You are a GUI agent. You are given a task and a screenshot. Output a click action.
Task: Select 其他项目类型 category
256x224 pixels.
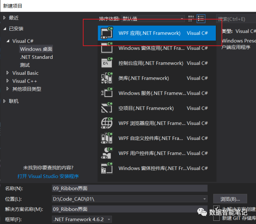tap(27, 89)
